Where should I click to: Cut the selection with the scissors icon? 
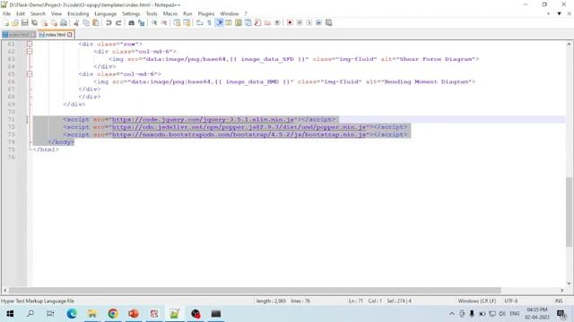[x=76, y=22]
